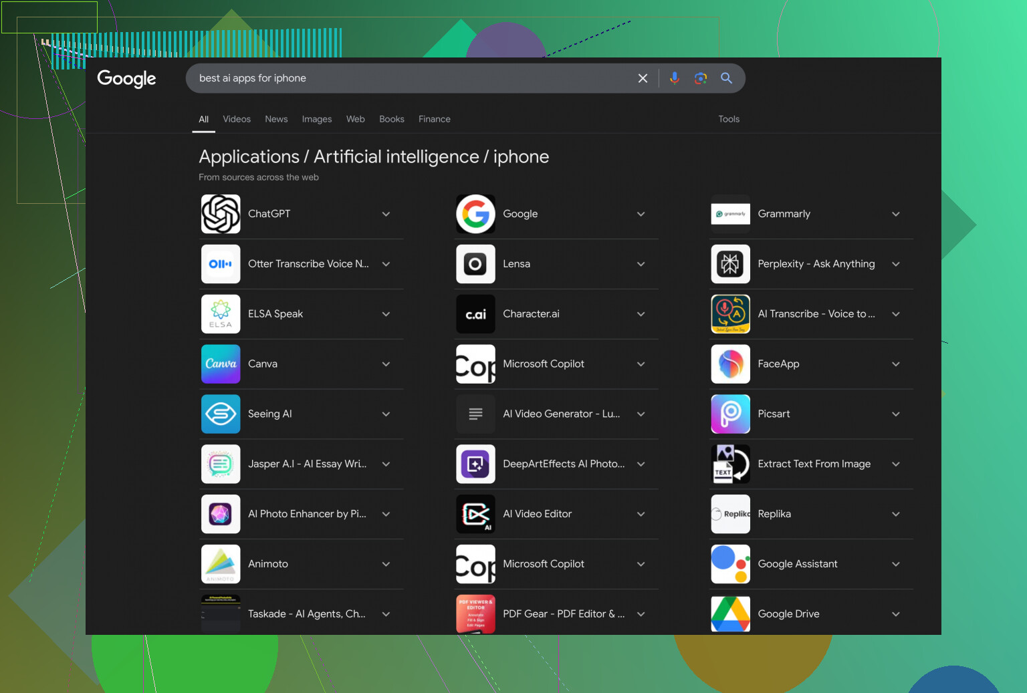Click the magnifying glass search icon
The width and height of the screenshot is (1027, 693).
coord(726,78)
